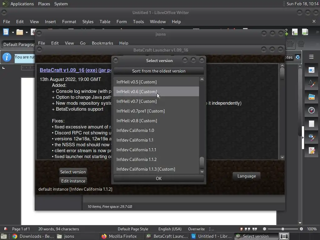Click version list scroll up arrow
The height and width of the screenshot is (240, 320).
click(x=202, y=79)
